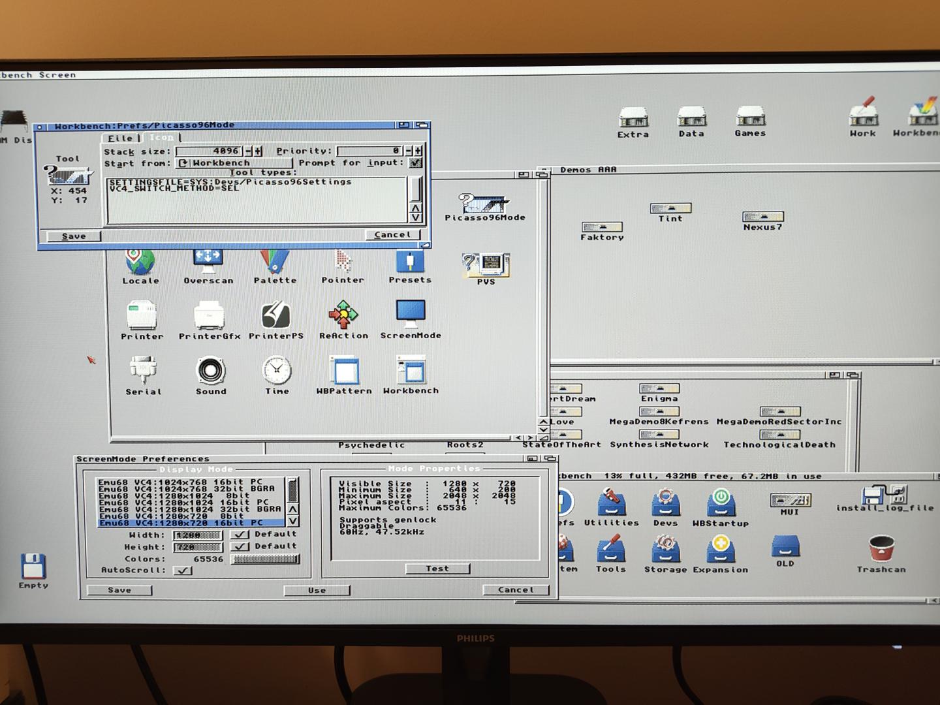
Task: Cancel the Picasso96Mode information window
Action: pyautogui.click(x=392, y=234)
